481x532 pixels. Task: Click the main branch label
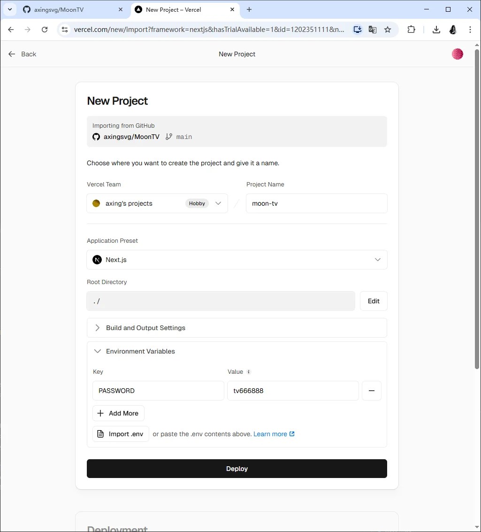tap(184, 137)
